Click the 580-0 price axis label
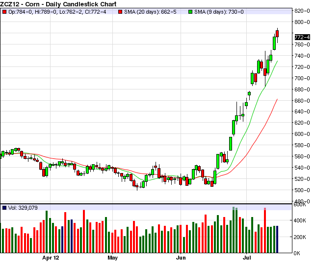The height and width of the screenshot is (262, 314). click(302, 145)
